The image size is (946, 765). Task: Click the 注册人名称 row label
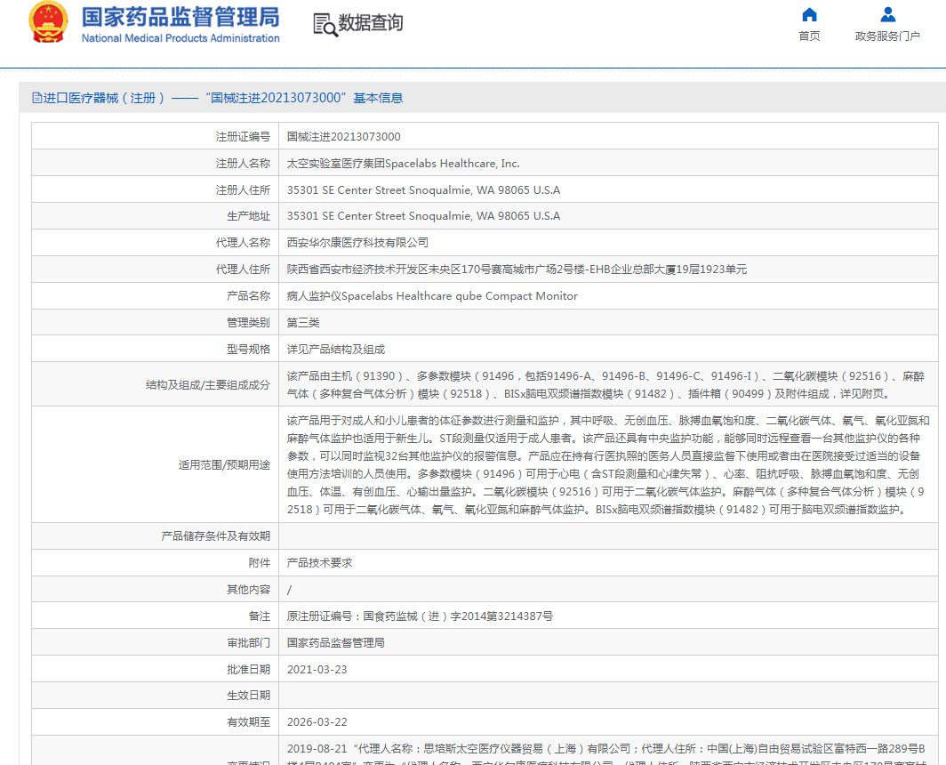coord(243,163)
